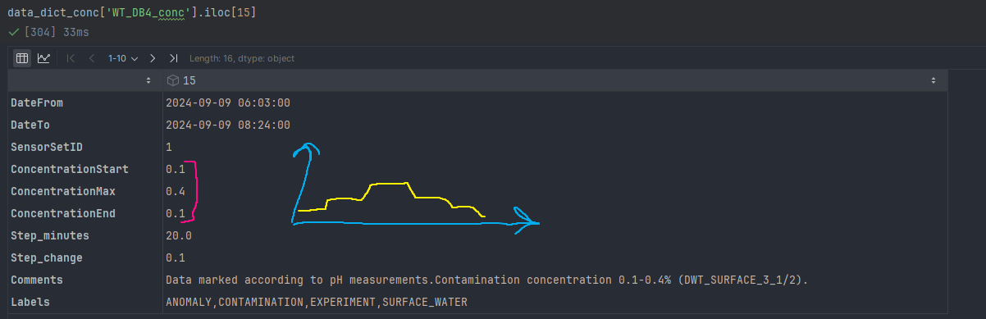The image size is (986, 319).
Task: Click the SensorSetID row label
Action: [x=47, y=147]
